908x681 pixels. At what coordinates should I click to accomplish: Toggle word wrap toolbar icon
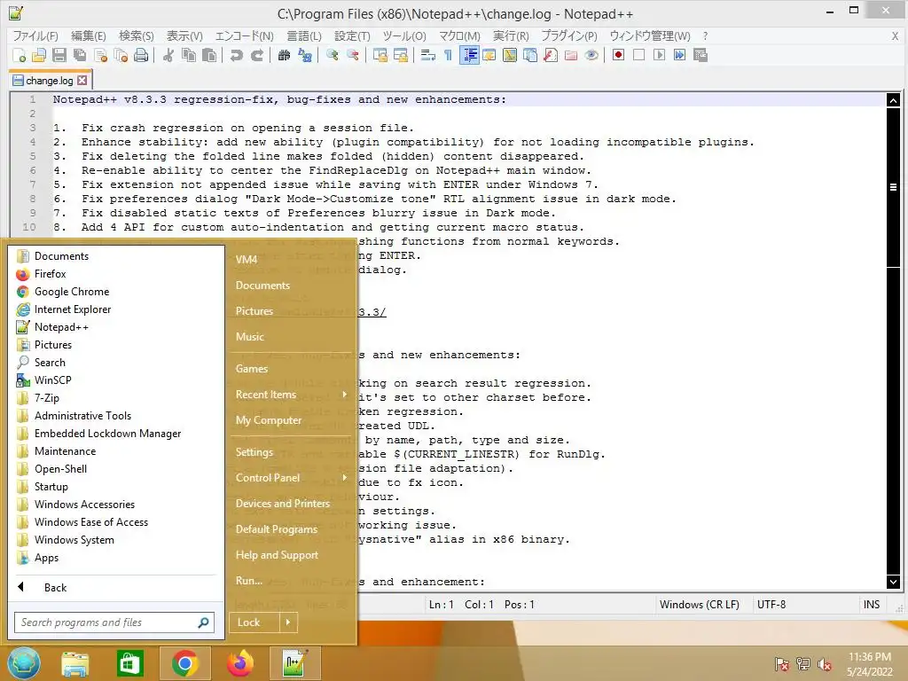(x=428, y=56)
